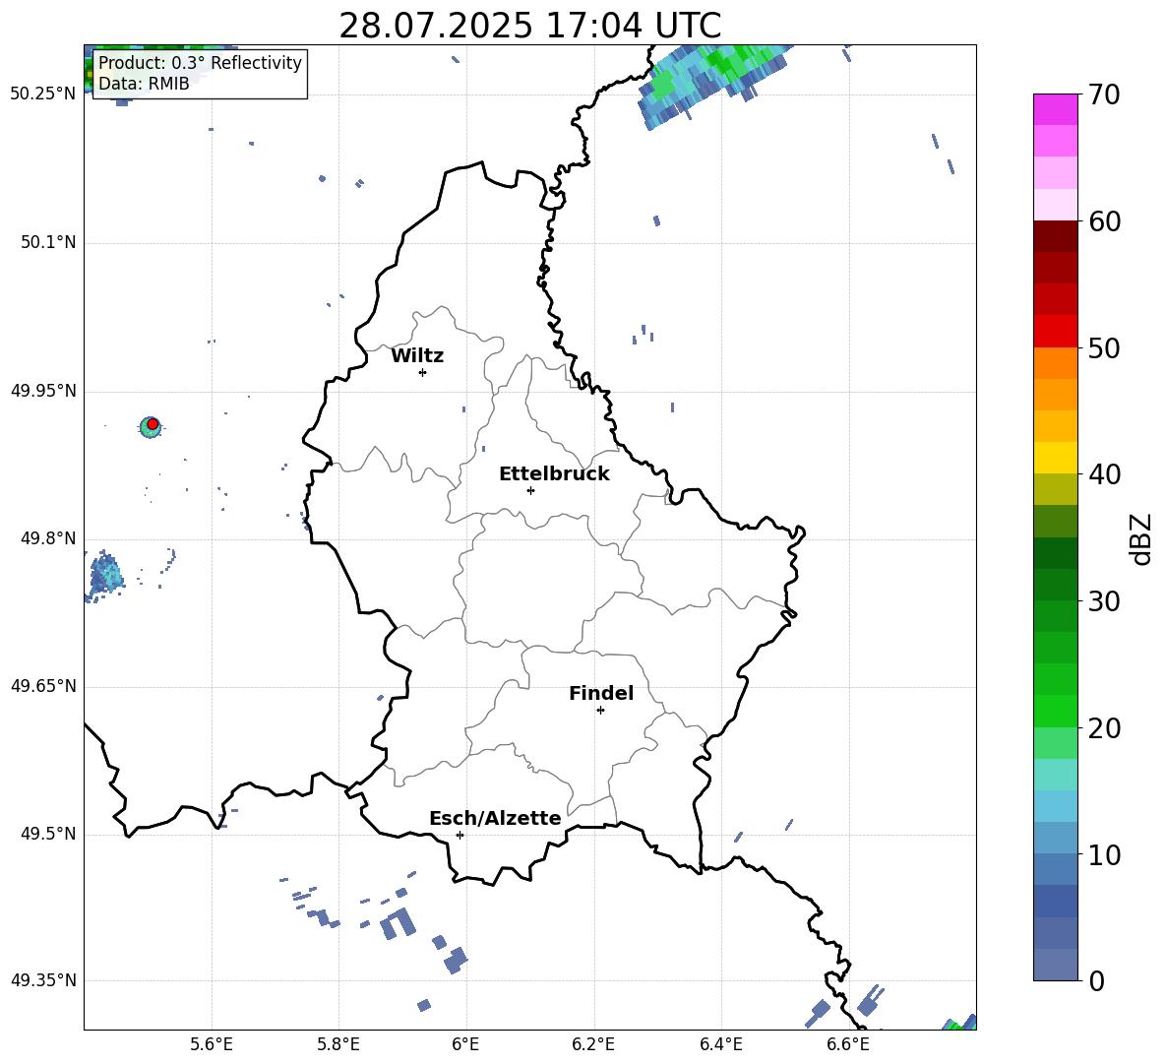
Task: Click the cross marker below Ettelbruck
Action: 530,490
